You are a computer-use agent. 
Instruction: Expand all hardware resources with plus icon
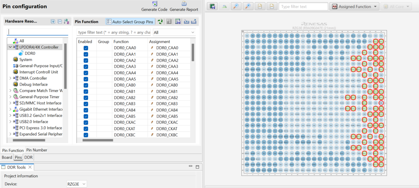(53, 22)
